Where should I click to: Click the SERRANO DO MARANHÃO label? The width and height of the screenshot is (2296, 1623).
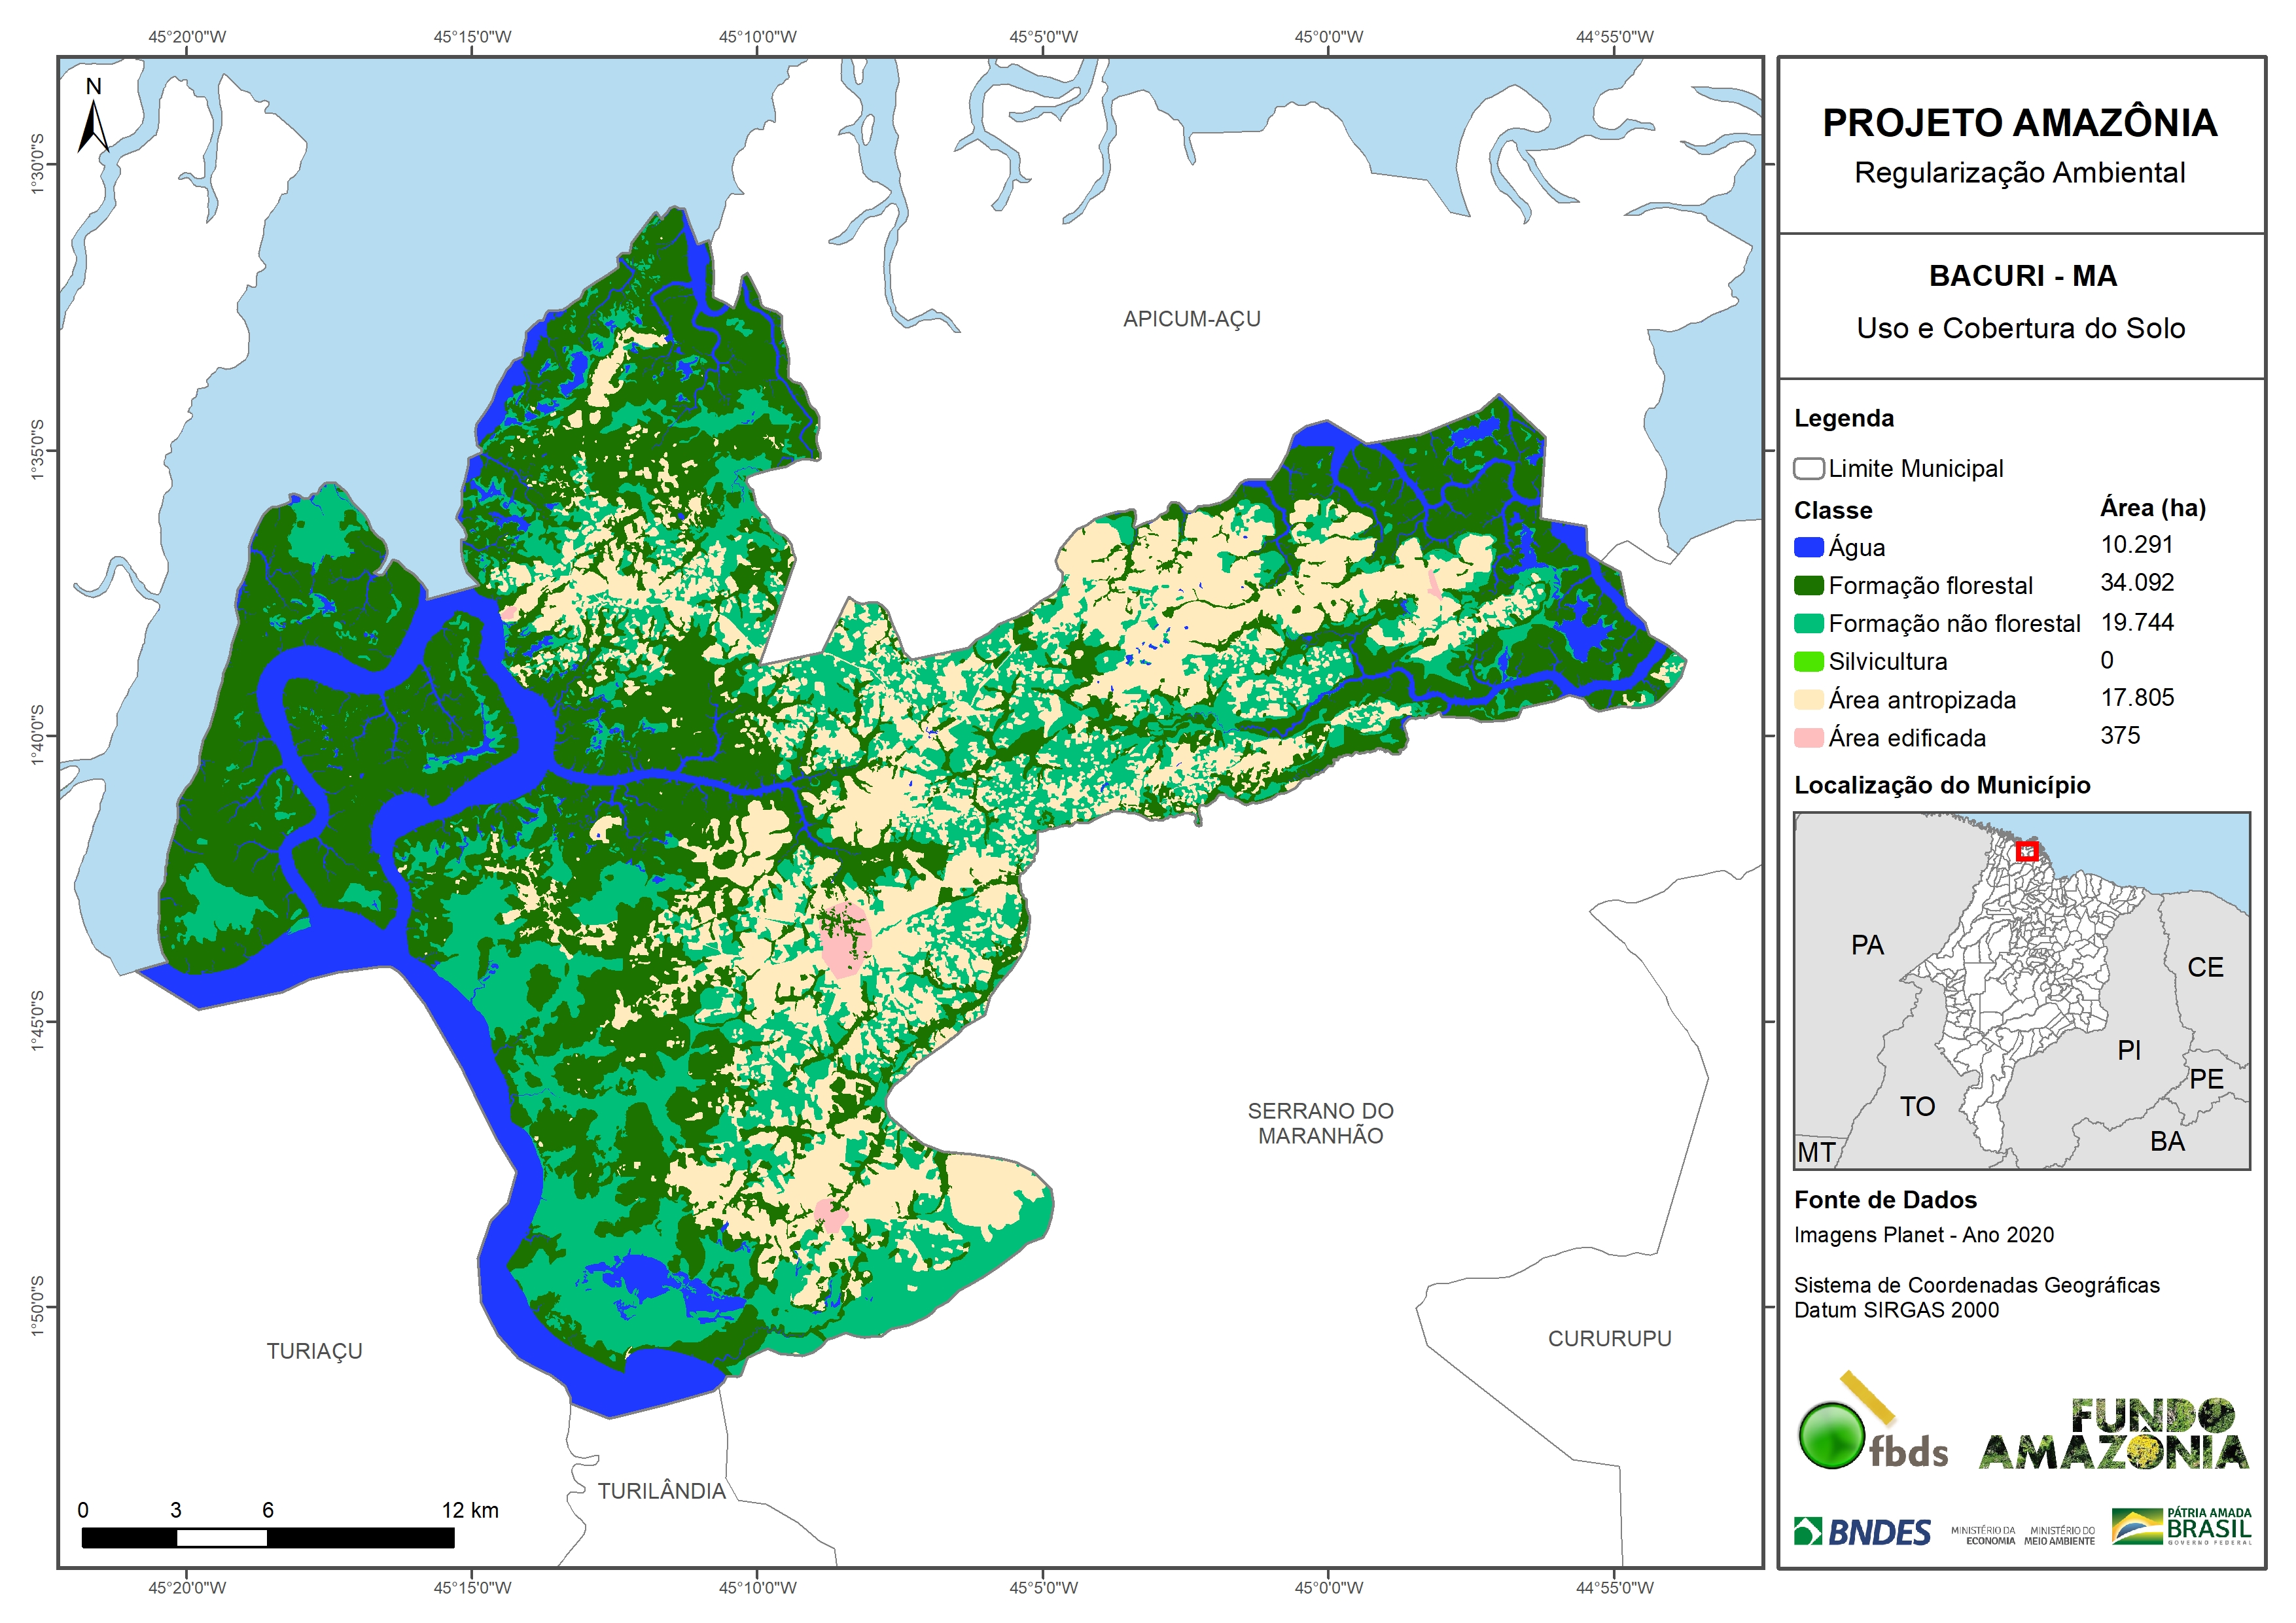[1320, 1123]
